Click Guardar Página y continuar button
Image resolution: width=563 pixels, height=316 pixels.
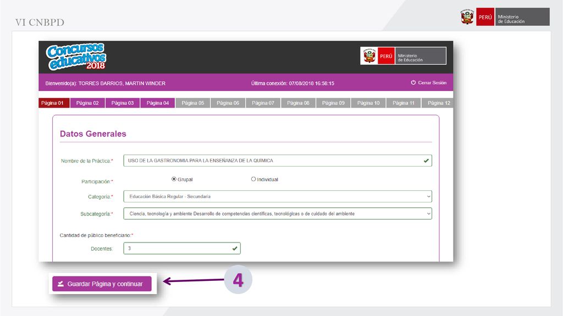click(102, 284)
